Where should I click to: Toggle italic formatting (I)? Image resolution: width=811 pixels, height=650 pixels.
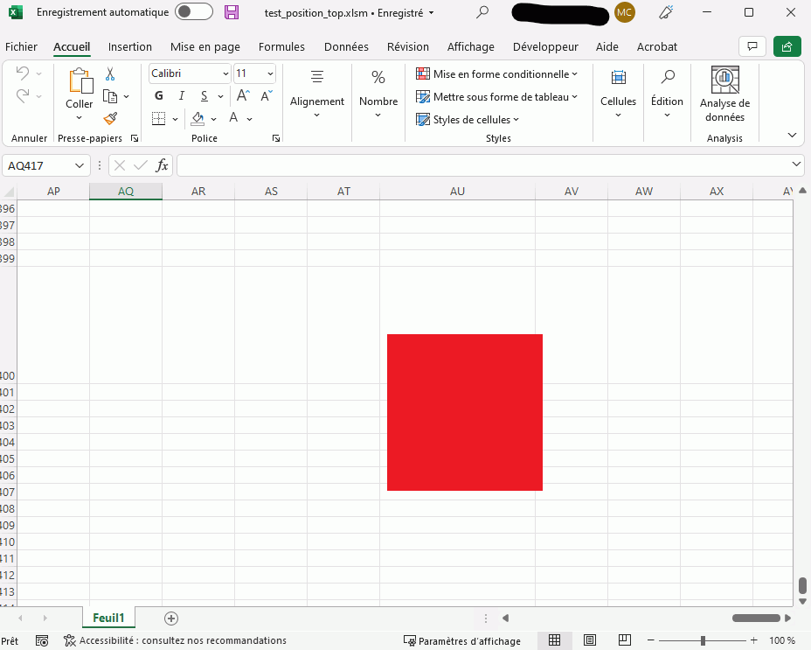182,96
